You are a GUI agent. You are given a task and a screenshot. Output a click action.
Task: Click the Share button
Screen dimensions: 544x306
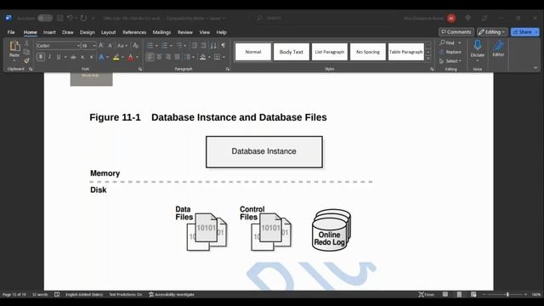point(524,32)
